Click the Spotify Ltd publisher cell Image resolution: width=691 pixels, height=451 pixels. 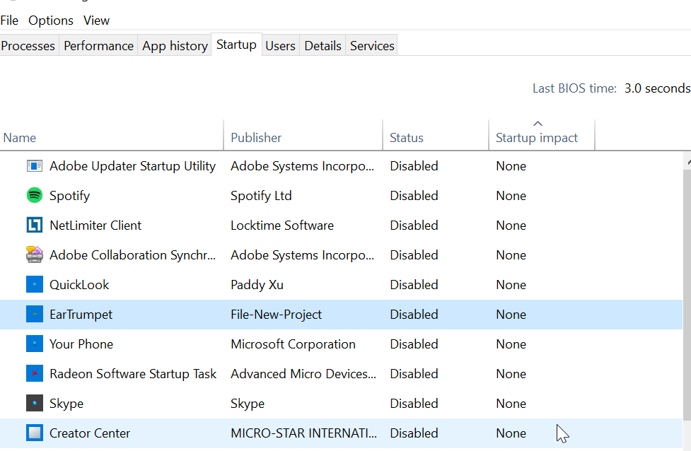click(261, 196)
